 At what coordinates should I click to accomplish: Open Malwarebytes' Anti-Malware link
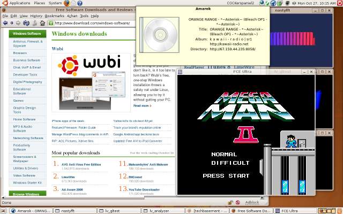(148, 165)
